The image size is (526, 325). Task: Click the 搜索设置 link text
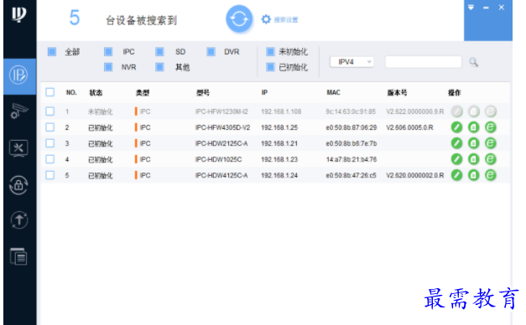(286, 20)
